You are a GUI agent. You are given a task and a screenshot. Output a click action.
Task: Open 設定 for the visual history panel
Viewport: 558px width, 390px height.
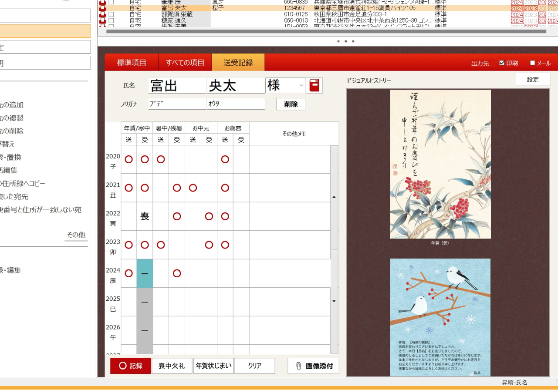pos(532,79)
